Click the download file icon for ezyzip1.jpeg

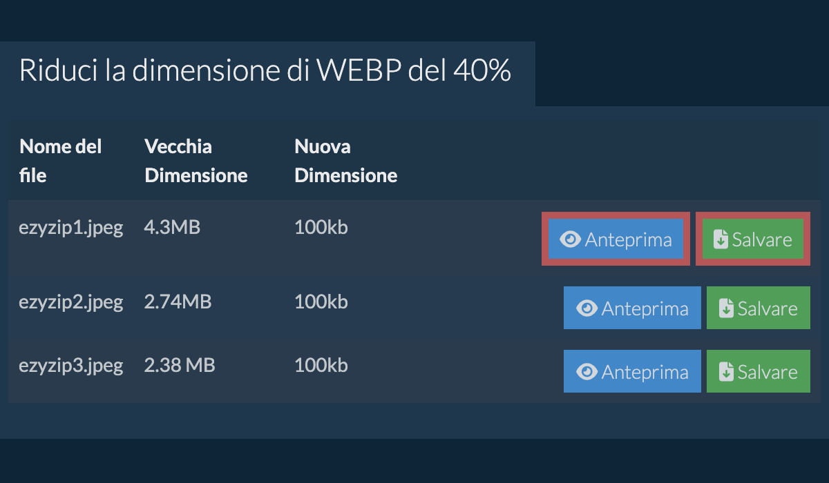(x=721, y=239)
